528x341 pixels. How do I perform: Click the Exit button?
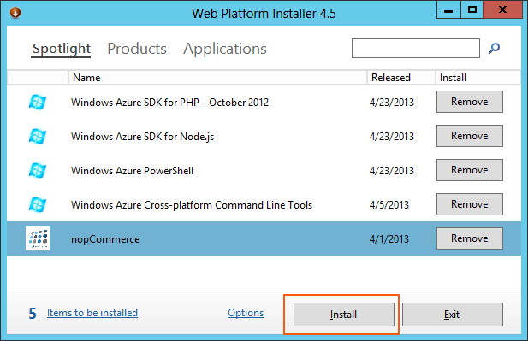point(452,315)
